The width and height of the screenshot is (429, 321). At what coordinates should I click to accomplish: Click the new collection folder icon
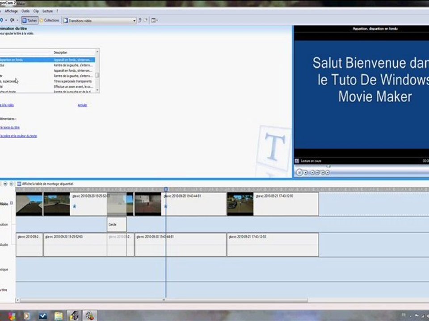tap(146, 21)
